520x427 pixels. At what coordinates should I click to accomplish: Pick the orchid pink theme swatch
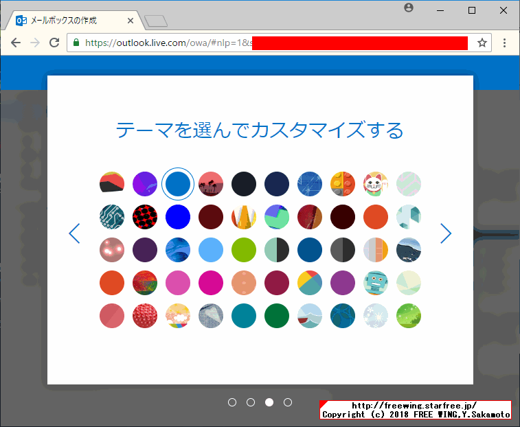point(178,283)
